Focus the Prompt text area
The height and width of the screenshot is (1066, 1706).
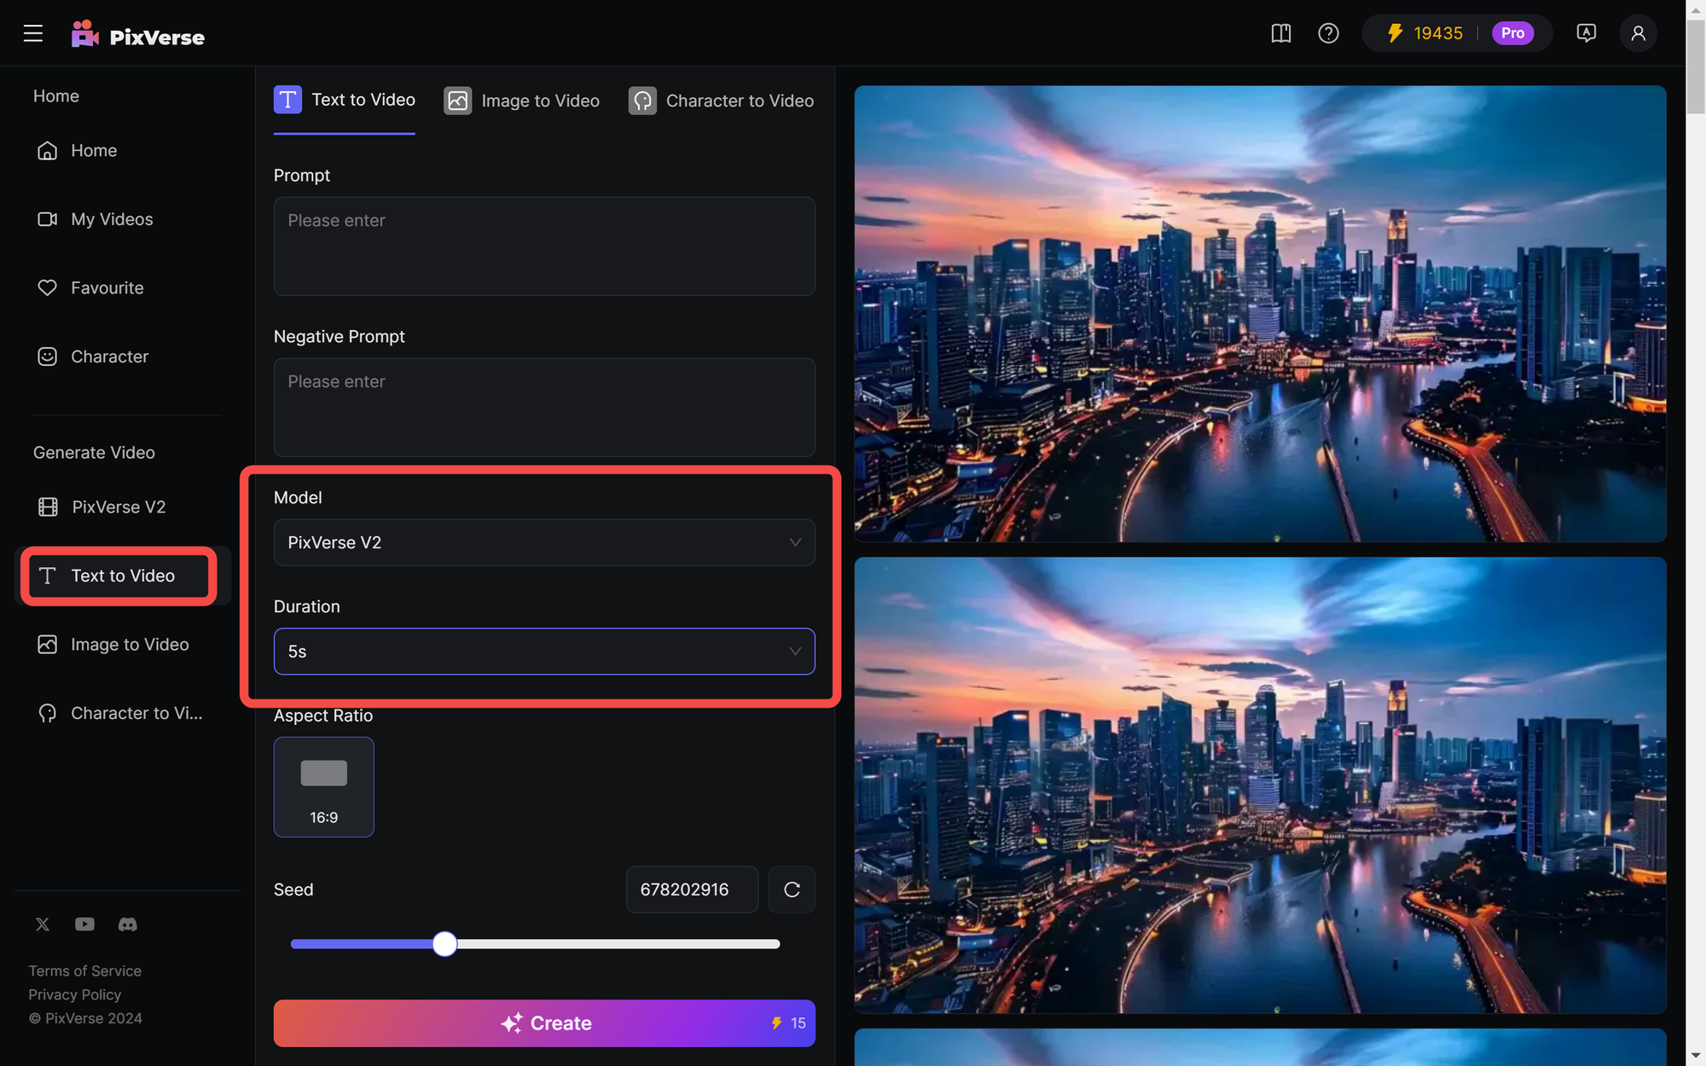(544, 246)
